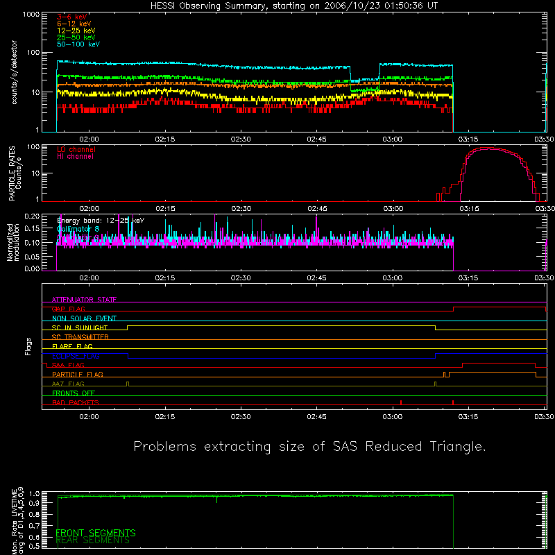Click 02:45 under the flags plot

[317, 417]
